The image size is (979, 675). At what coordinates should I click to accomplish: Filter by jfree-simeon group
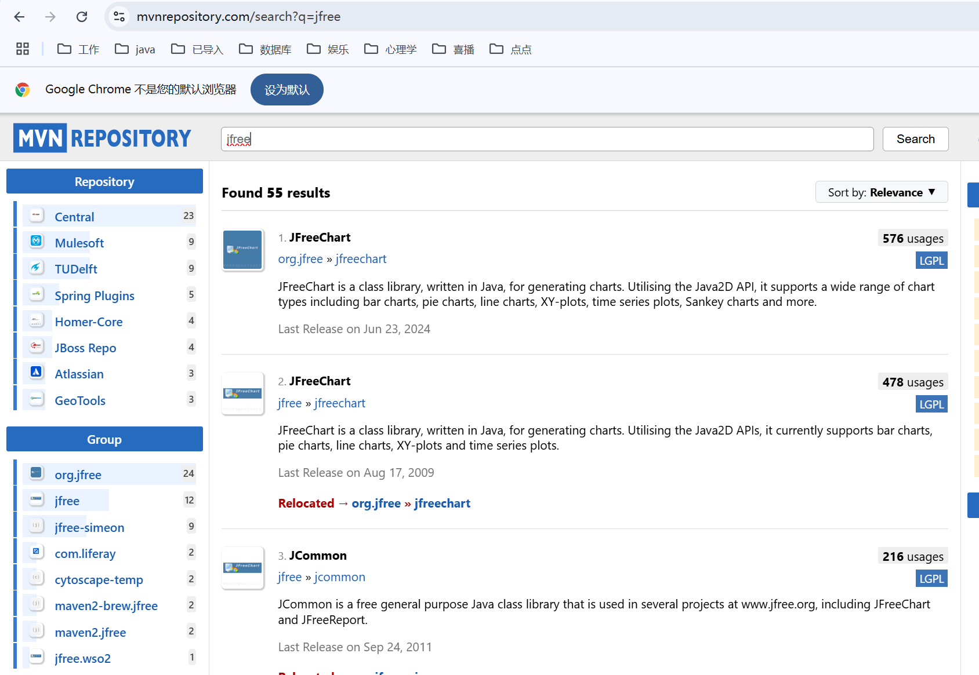pos(90,528)
